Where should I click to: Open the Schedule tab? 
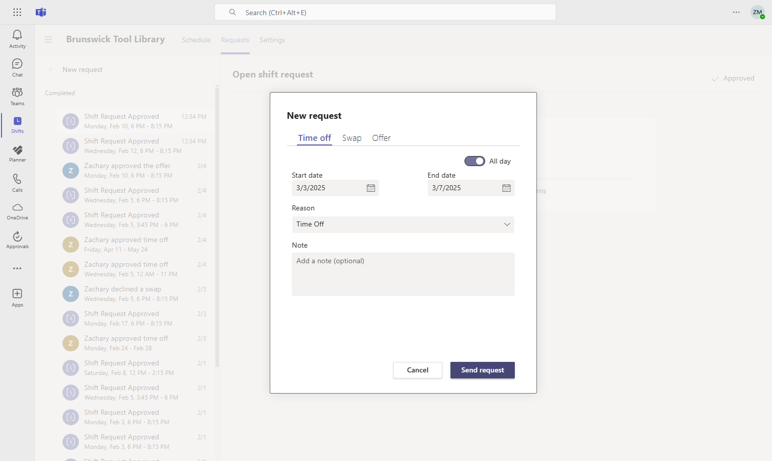coord(196,40)
